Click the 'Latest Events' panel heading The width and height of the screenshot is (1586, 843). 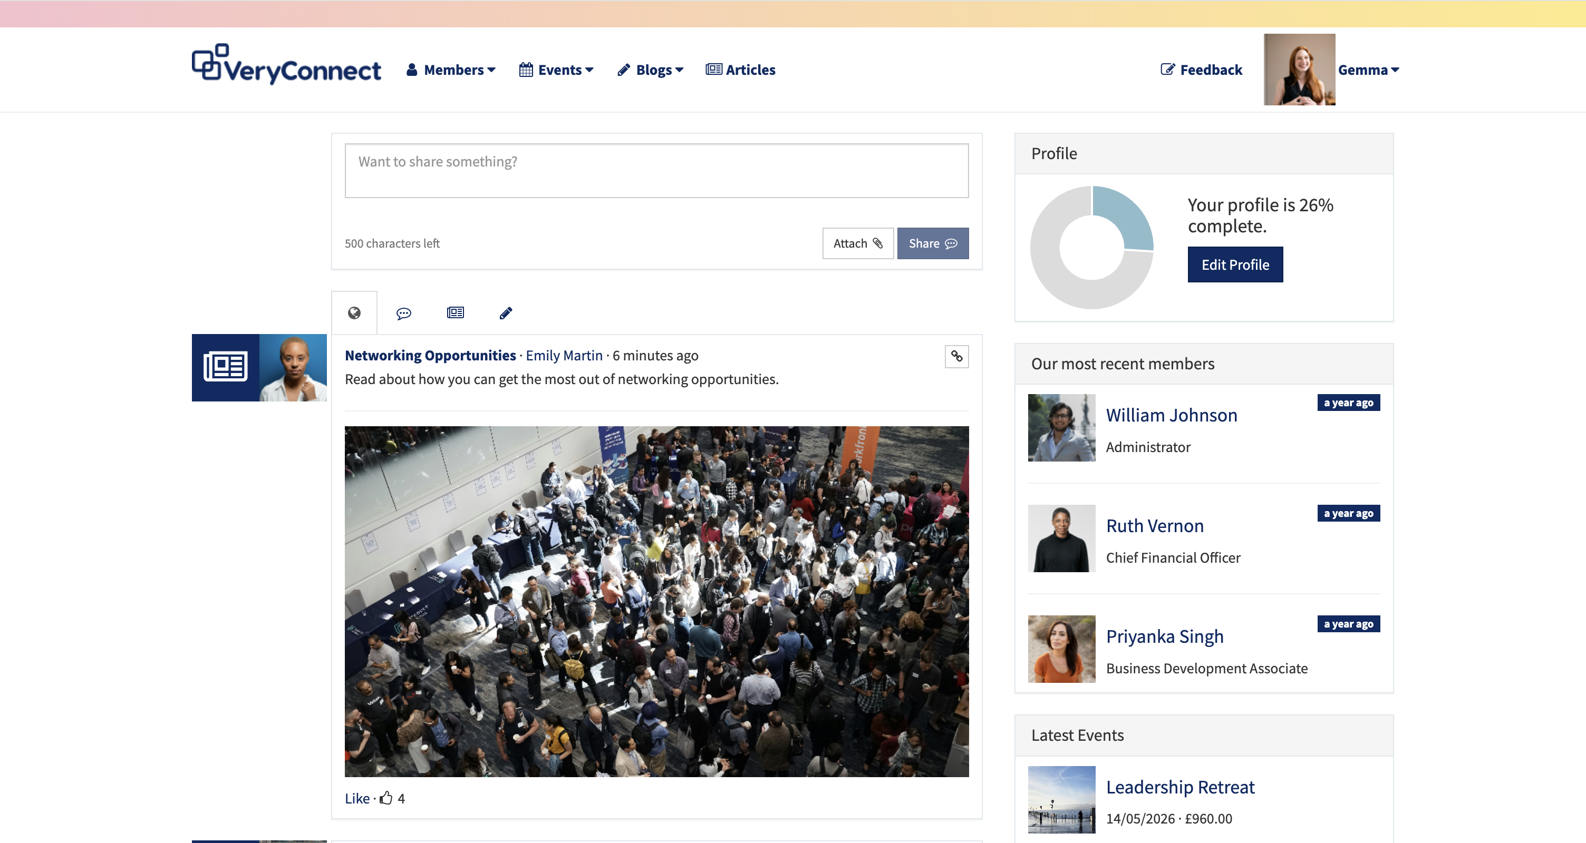point(1077,736)
